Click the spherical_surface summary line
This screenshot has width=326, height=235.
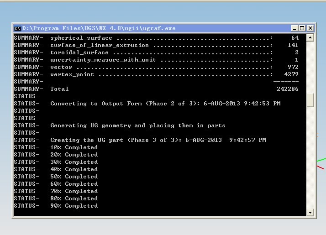click(x=81, y=38)
